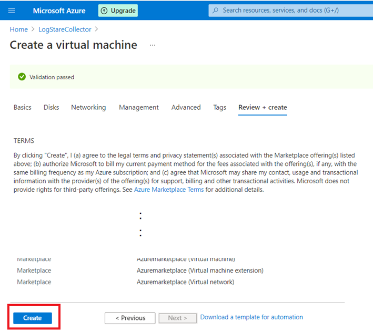Click the search resources input field
Viewport: 373px width, 333px height.
coord(291,11)
